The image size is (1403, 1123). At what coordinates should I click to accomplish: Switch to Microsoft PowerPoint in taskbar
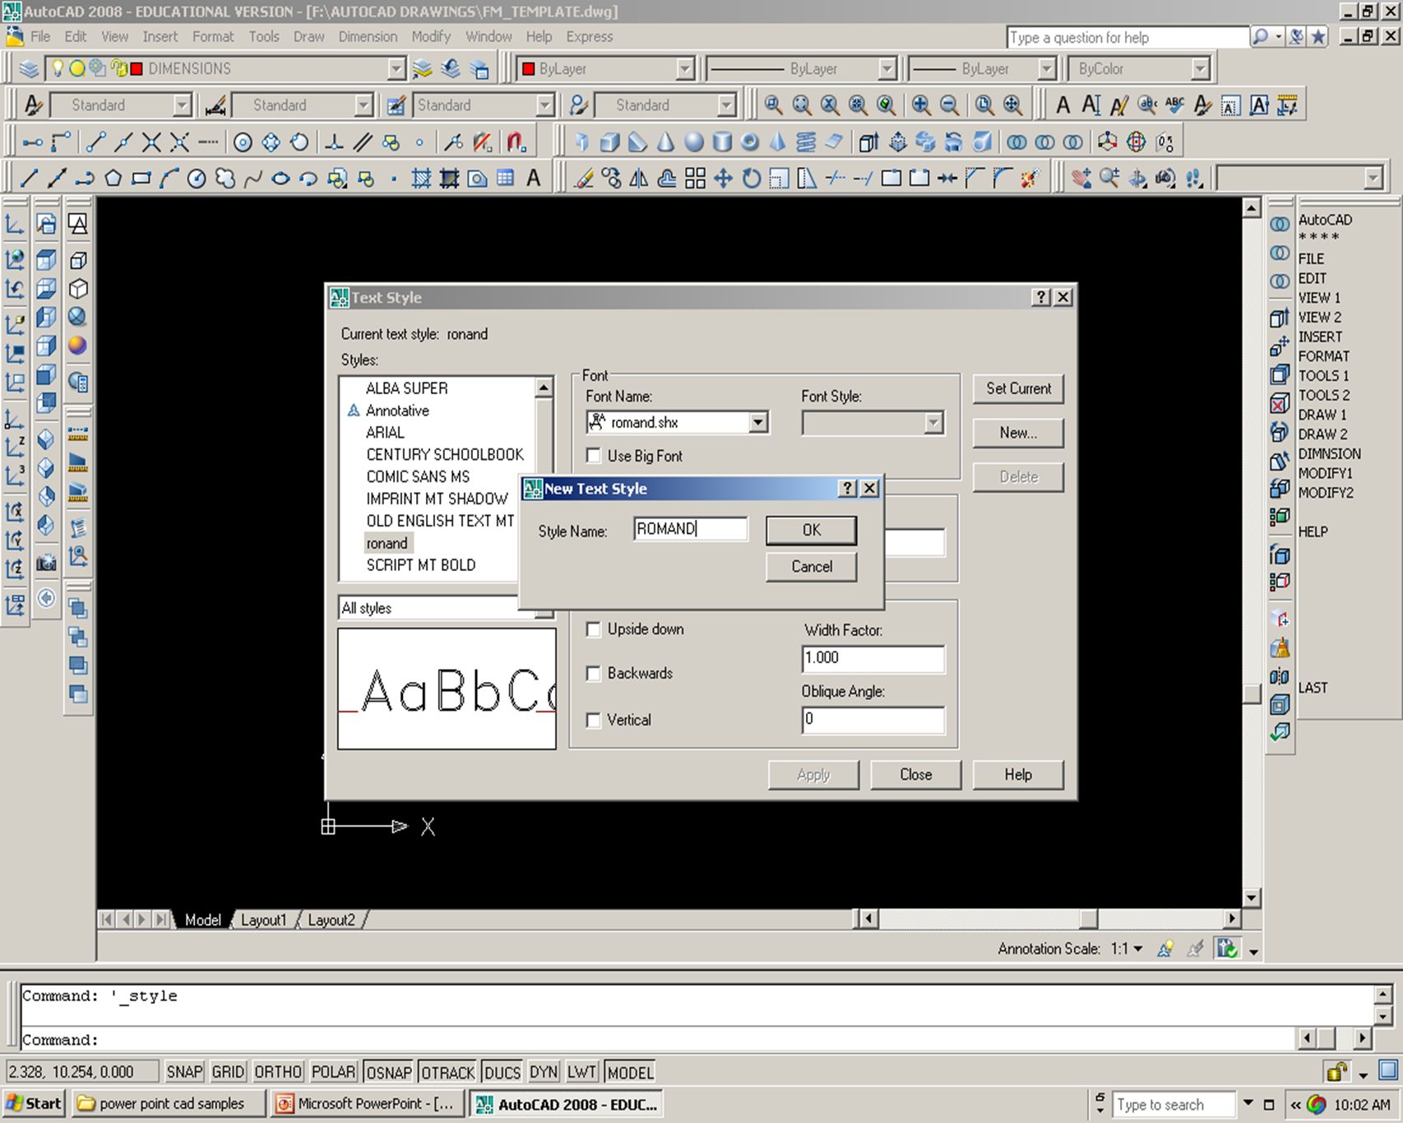point(367,1104)
